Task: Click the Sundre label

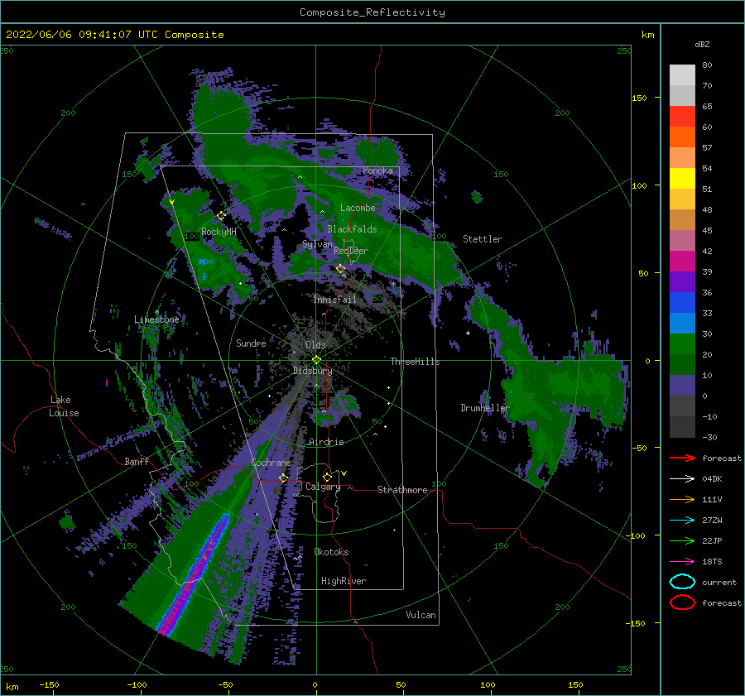Action: [251, 343]
